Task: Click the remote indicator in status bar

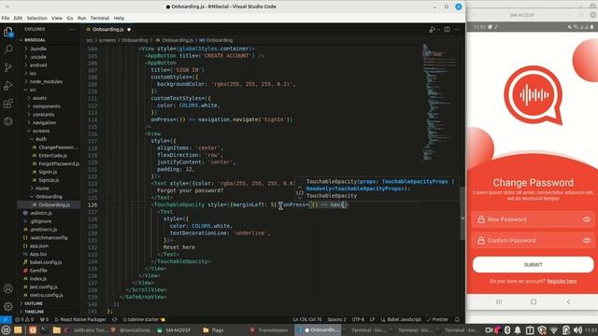Action: pos(6,319)
